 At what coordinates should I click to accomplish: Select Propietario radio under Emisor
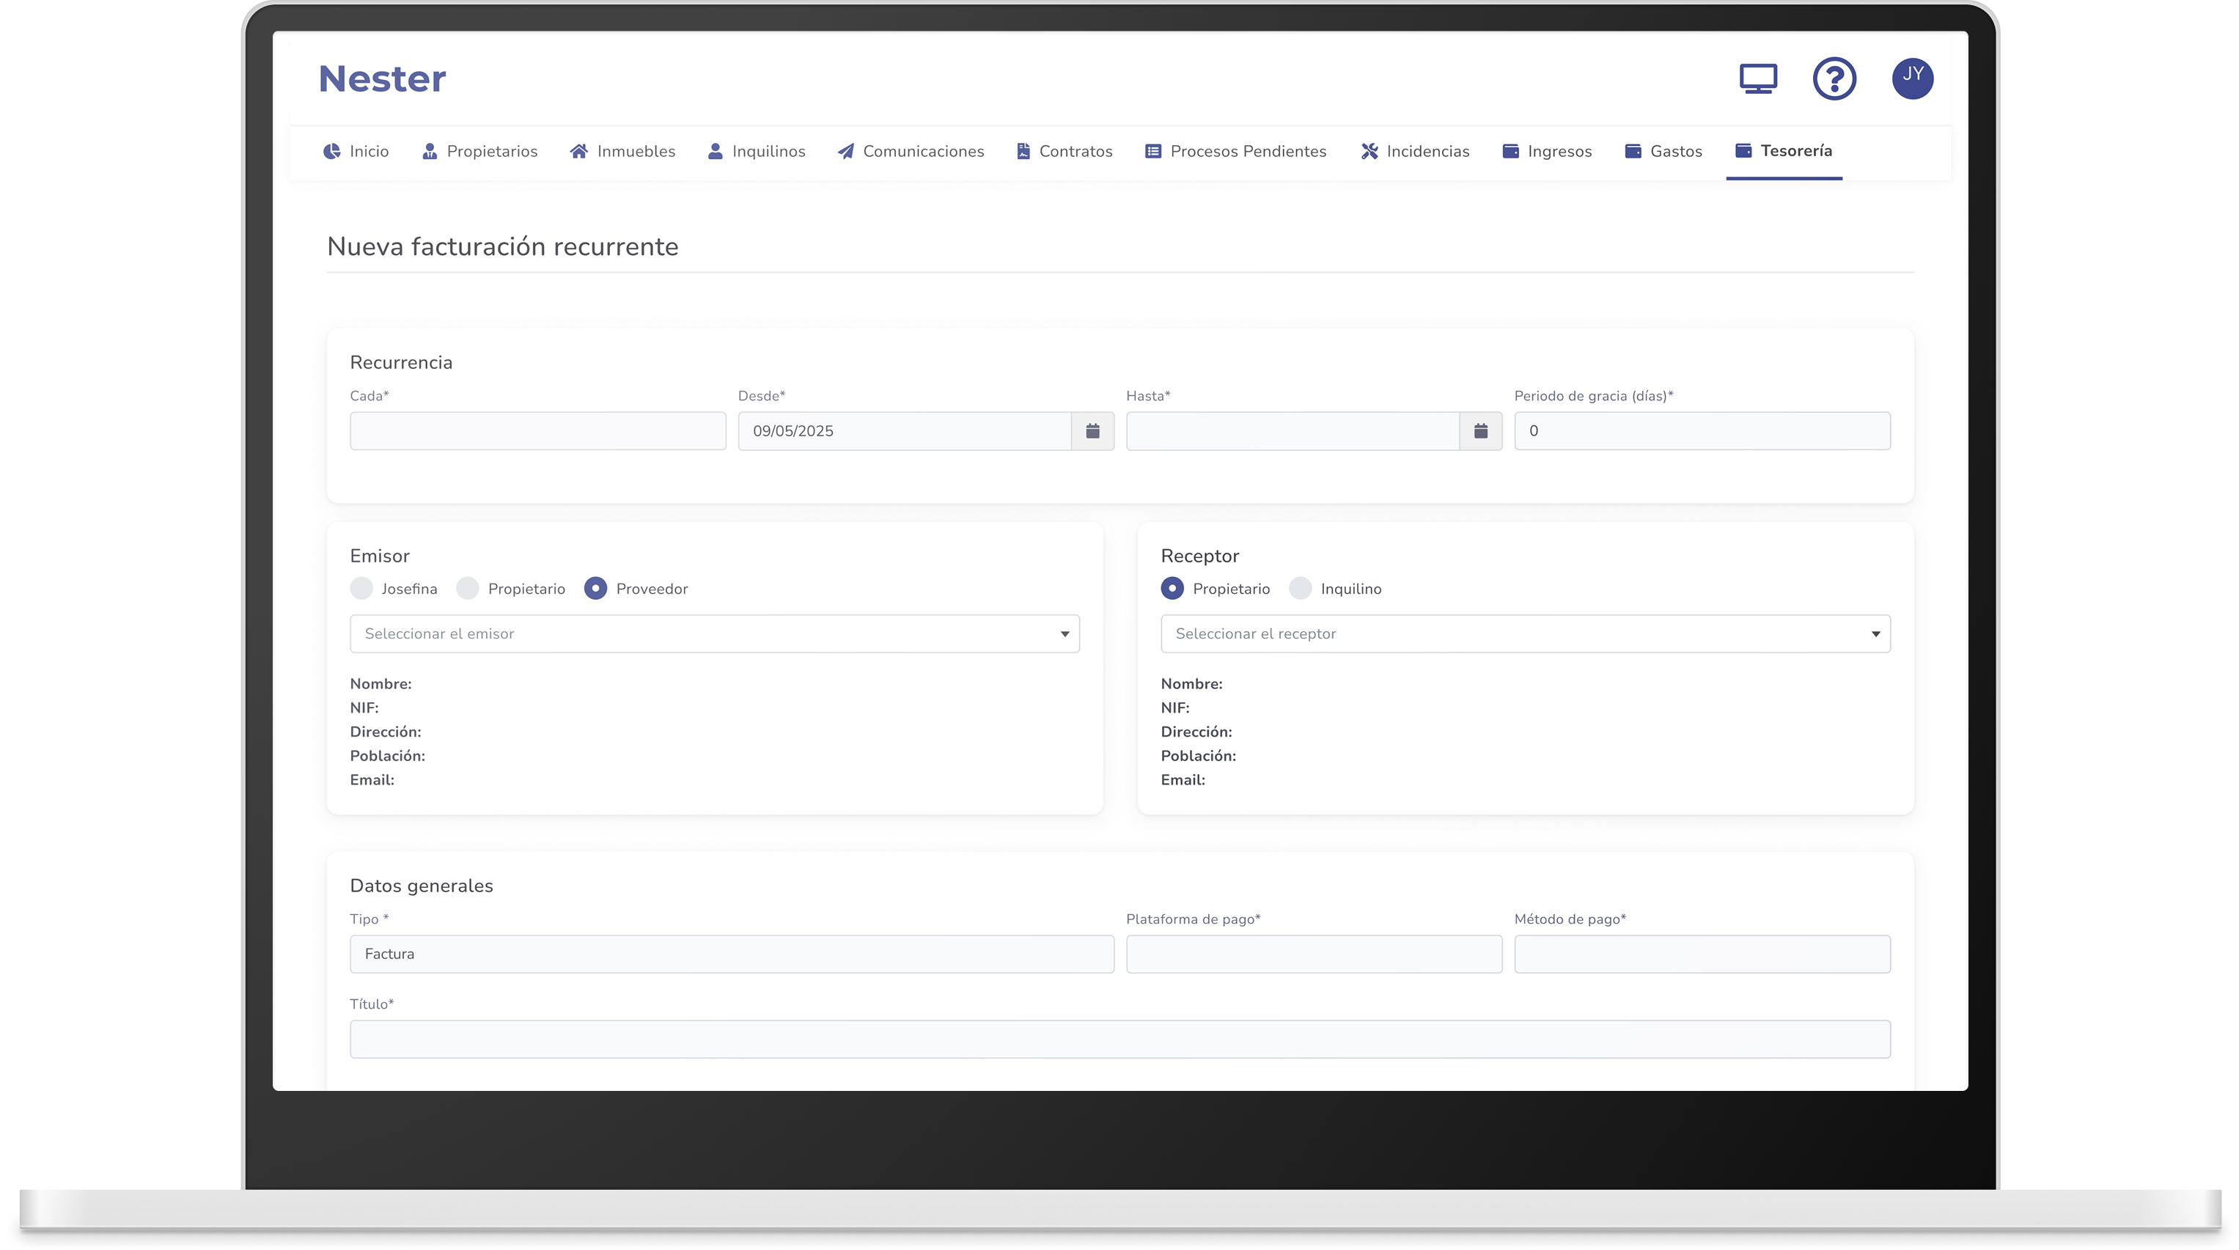tap(468, 589)
